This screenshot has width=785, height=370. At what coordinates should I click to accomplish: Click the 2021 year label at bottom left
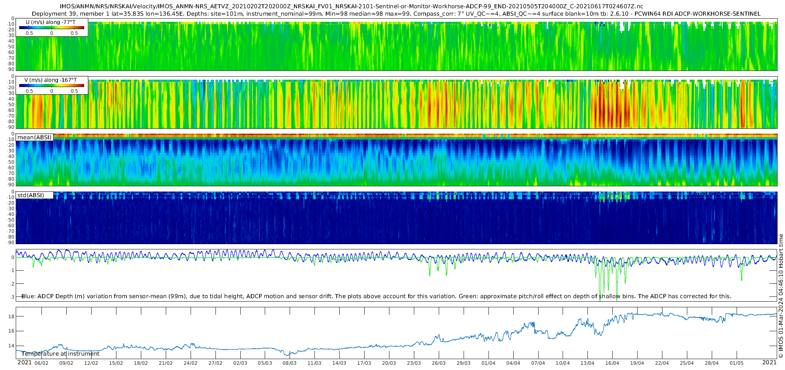tap(24, 363)
